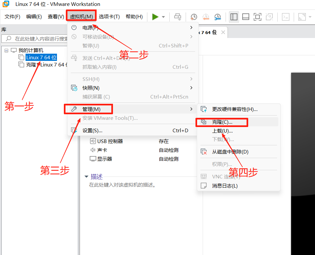
Task: Expand the 管理(M) submenu arrow
Action: pos(191,109)
